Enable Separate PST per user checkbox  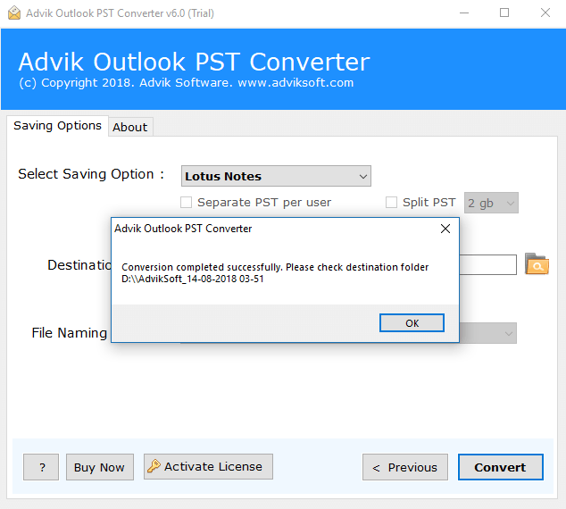[187, 203]
